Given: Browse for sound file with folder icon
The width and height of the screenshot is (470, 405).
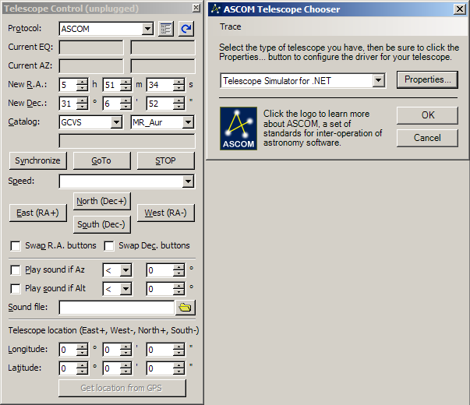Looking at the screenshot, I should 186,308.
